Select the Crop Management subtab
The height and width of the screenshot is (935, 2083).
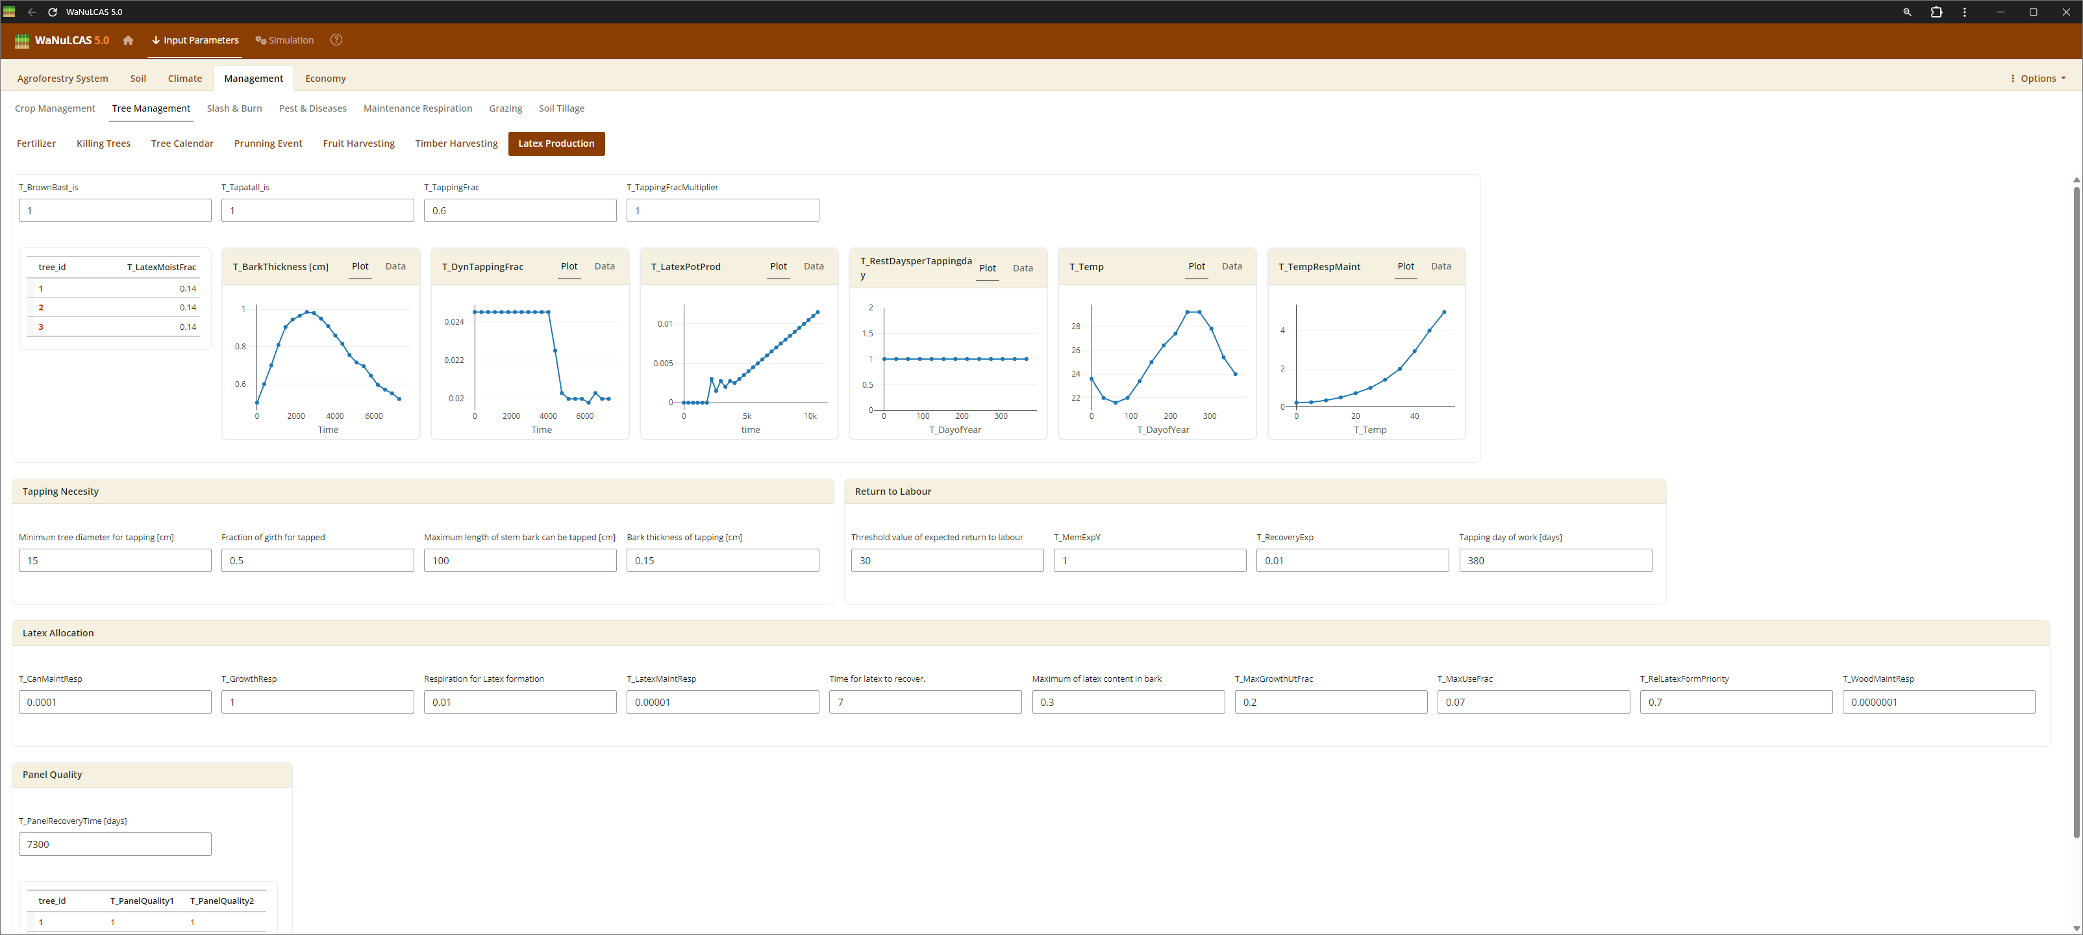point(55,108)
